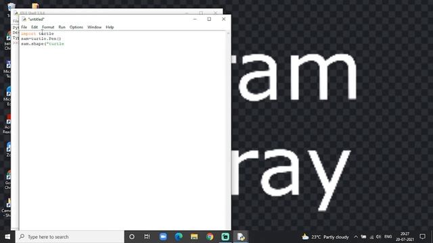Open the Windows Start menu
Viewport: 433px width, 243px height.
(7, 237)
